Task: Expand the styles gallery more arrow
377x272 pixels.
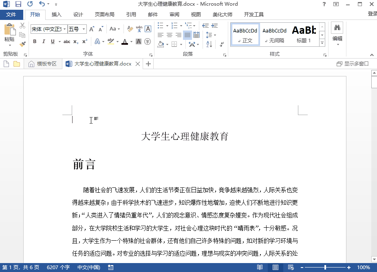Action: tap(322, 43)
